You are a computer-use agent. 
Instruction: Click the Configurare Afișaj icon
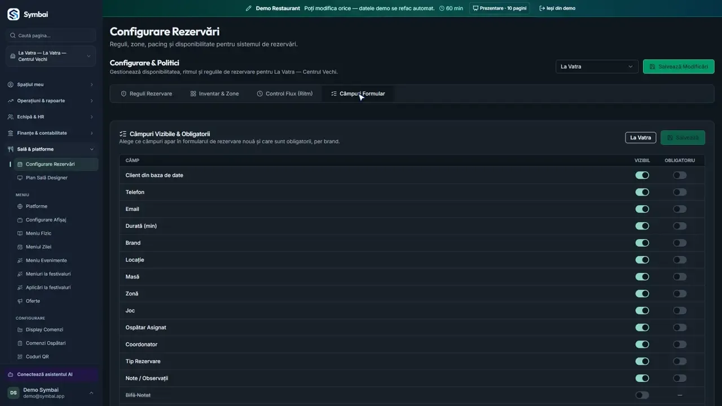click(20, 220)
